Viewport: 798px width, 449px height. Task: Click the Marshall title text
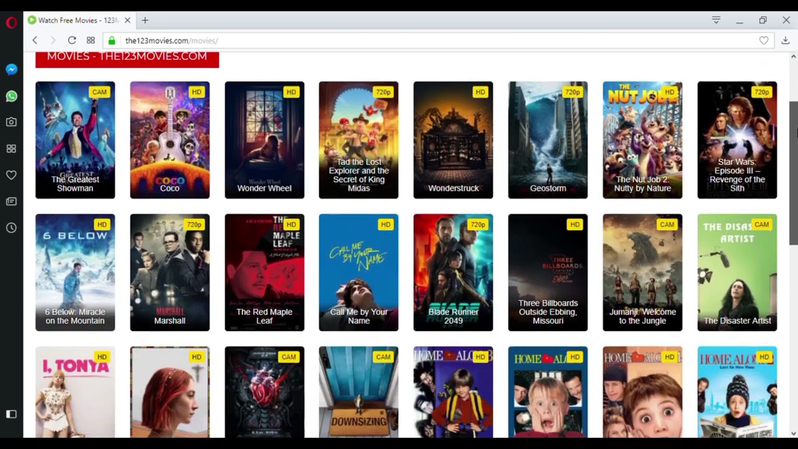[x=170, y=321]
